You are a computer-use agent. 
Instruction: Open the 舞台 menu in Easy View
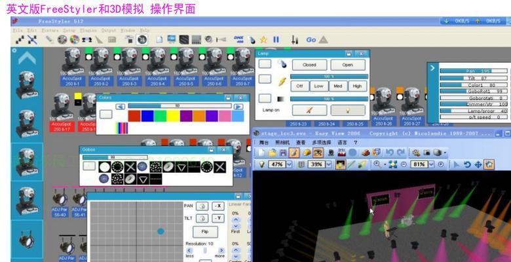(x=263, y=143)
